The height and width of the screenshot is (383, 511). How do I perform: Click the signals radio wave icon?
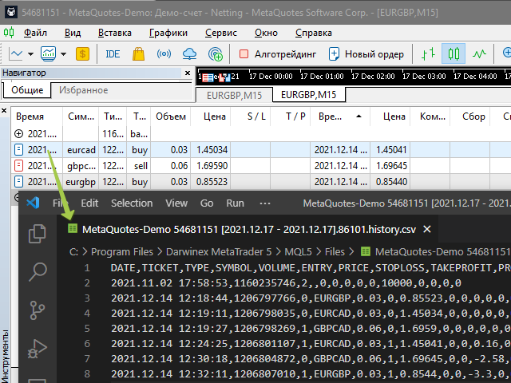click(164, 53)
